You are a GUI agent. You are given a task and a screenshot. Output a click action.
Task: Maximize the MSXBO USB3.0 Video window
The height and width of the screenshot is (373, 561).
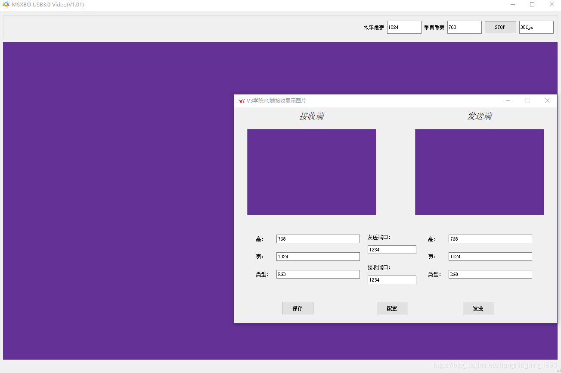tap(532, 5)
